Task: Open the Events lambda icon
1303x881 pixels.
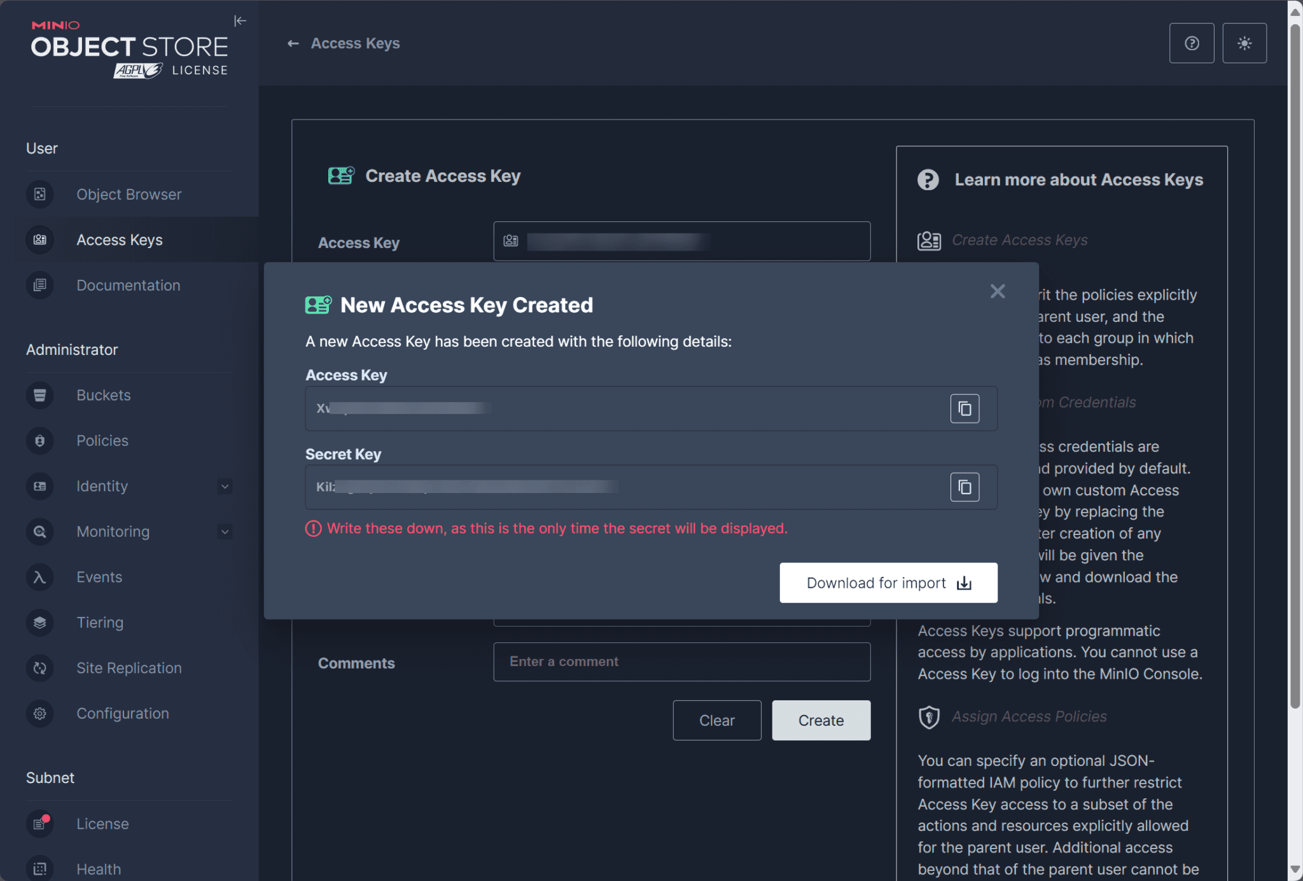Action: (x=39, y=577)
